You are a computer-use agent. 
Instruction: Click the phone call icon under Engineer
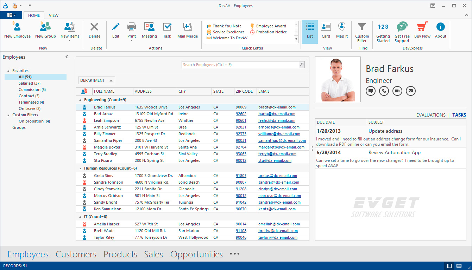(x=384, y=91)
